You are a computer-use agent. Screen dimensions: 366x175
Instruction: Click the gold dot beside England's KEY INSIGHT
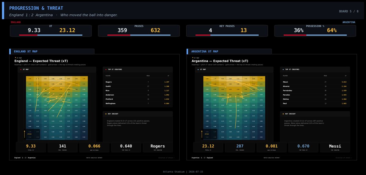(106, 114)
